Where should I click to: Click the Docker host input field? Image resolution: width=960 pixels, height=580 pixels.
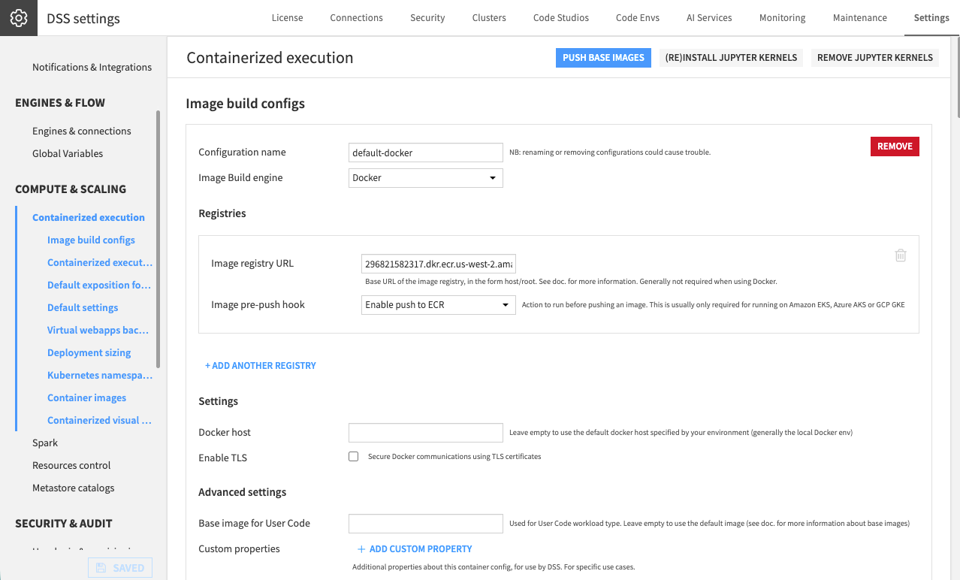[x=426, y=433]
